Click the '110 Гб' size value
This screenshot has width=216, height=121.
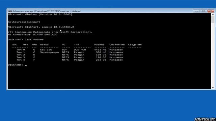pos(101,57)
